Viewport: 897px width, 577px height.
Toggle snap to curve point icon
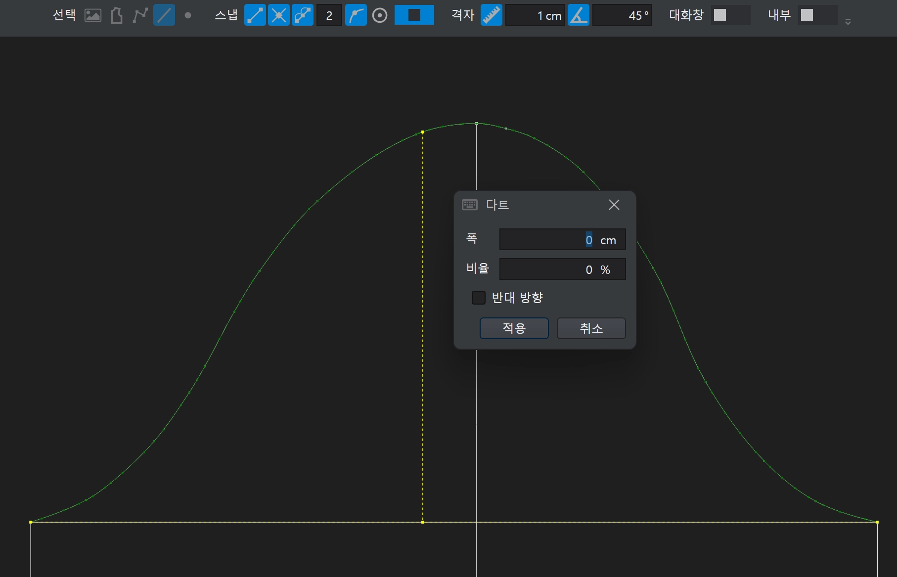point(303,15)
